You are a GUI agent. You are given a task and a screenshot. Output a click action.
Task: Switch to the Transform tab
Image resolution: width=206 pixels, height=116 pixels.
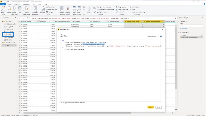(16, 4)
